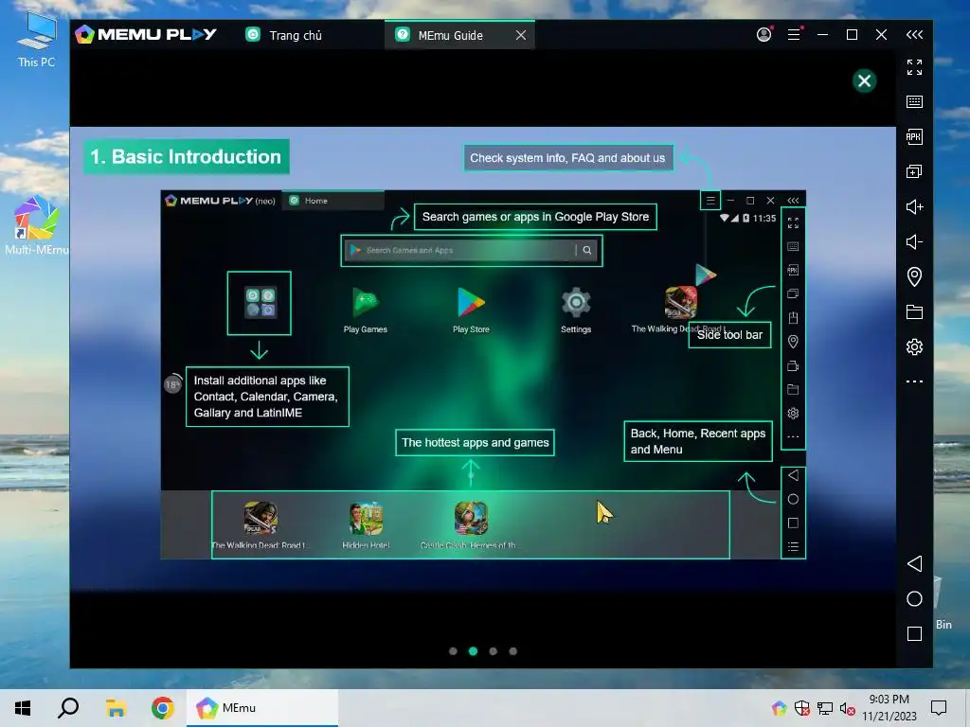Tap the Android Recent apps square button
The width and height of the screenshot is (970, 727).
click(914, 633)
